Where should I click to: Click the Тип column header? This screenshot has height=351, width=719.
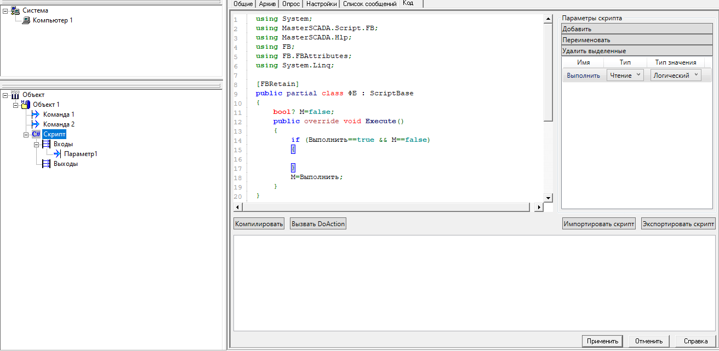tap(625, 62)
